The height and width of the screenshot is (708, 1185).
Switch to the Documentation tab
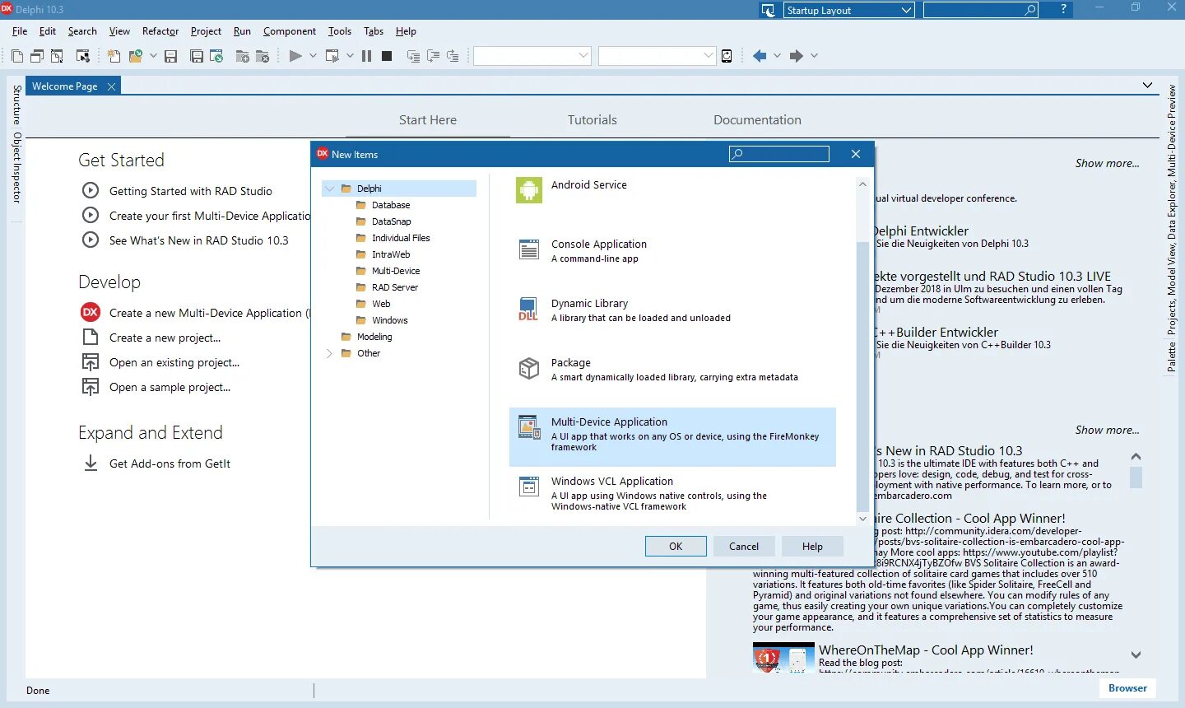[x=757, y=120]
